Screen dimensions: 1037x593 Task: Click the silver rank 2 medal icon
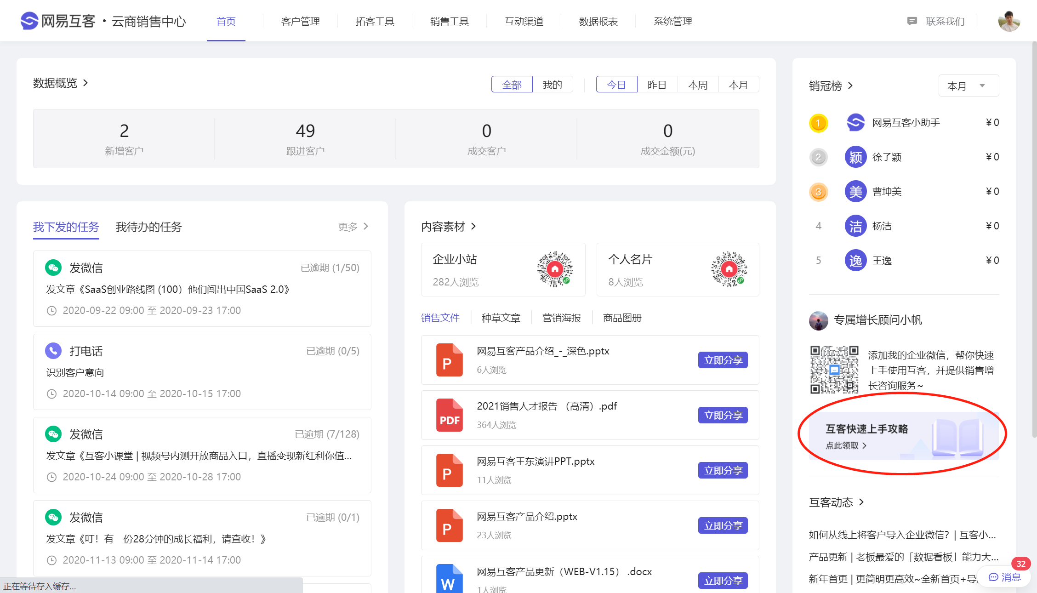coord(818,157)
